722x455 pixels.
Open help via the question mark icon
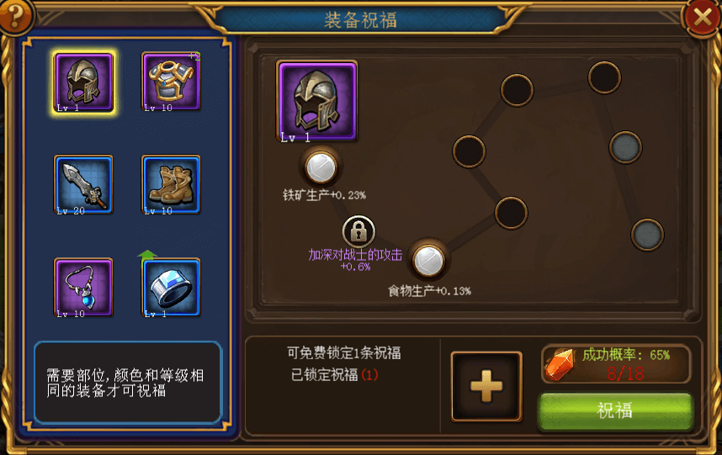click(x=16, y=17)
